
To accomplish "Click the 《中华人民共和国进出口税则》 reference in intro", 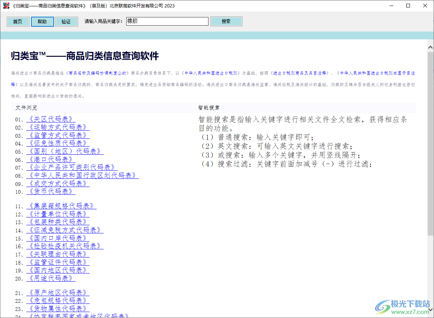I will point(211,73).
